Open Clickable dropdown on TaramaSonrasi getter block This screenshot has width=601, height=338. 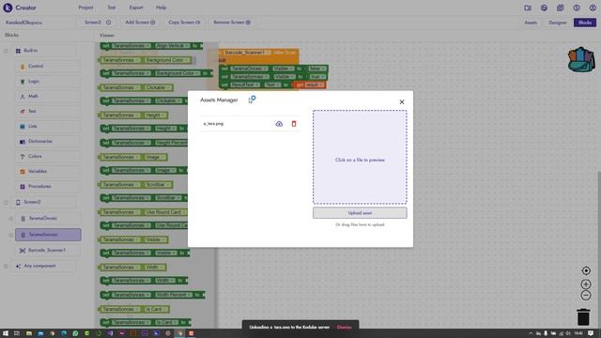coord(158,87)
